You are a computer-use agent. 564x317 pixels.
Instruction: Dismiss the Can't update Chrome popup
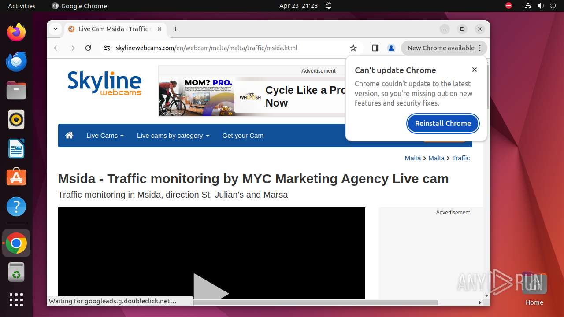tap(475, 70)
